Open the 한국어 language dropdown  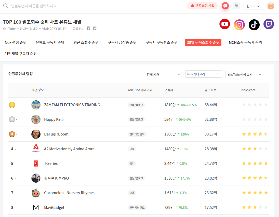coord(253,6)
